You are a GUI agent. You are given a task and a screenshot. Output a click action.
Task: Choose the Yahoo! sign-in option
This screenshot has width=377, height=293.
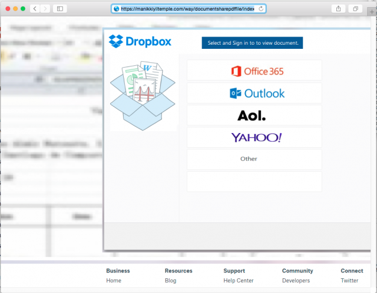click(254, 137)
